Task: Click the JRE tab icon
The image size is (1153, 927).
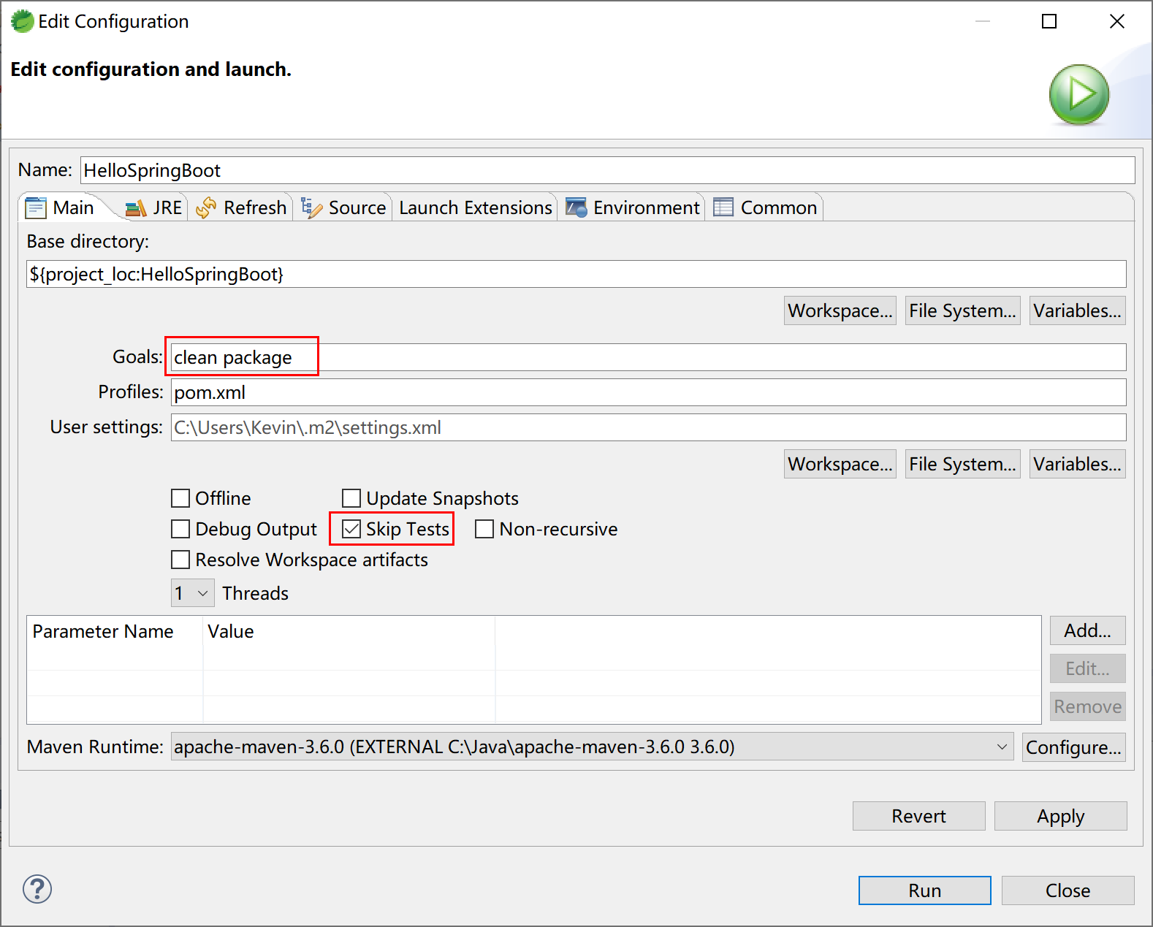Action: tap(136, 209)
